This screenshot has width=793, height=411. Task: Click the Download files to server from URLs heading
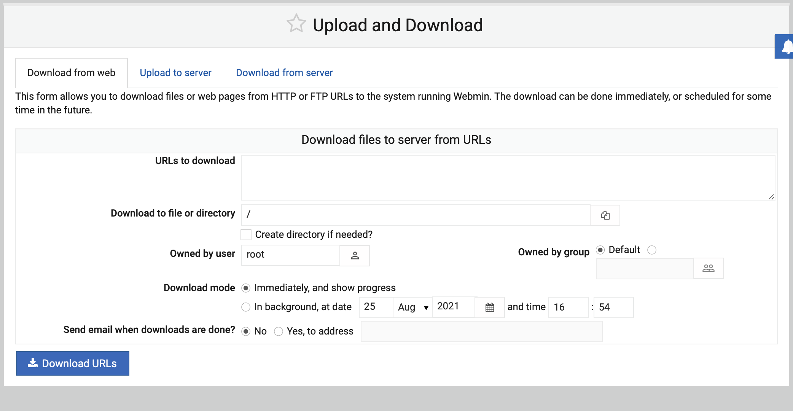(x=396, y=140)
